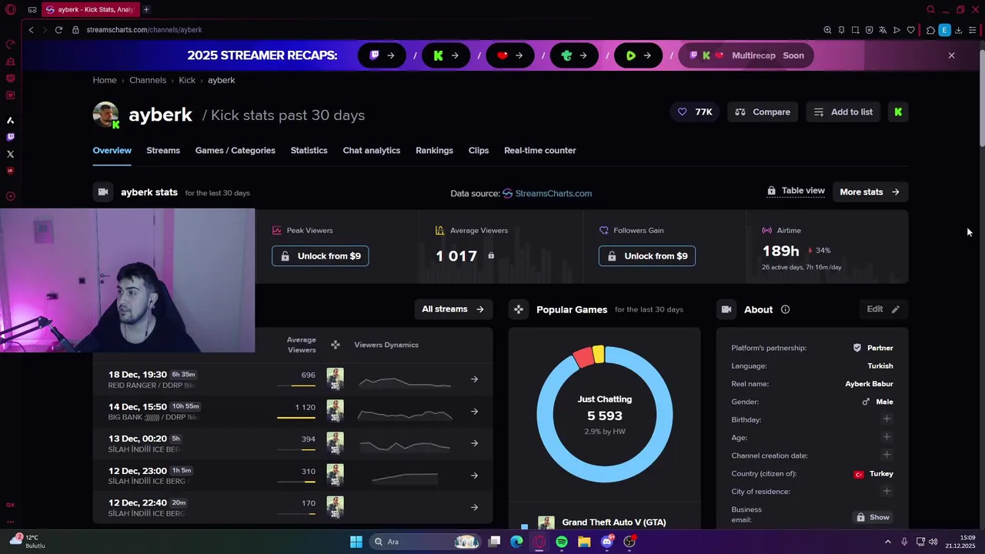
Task: Open browser extensions puzzle icon
Action: (x=930, y=30)
